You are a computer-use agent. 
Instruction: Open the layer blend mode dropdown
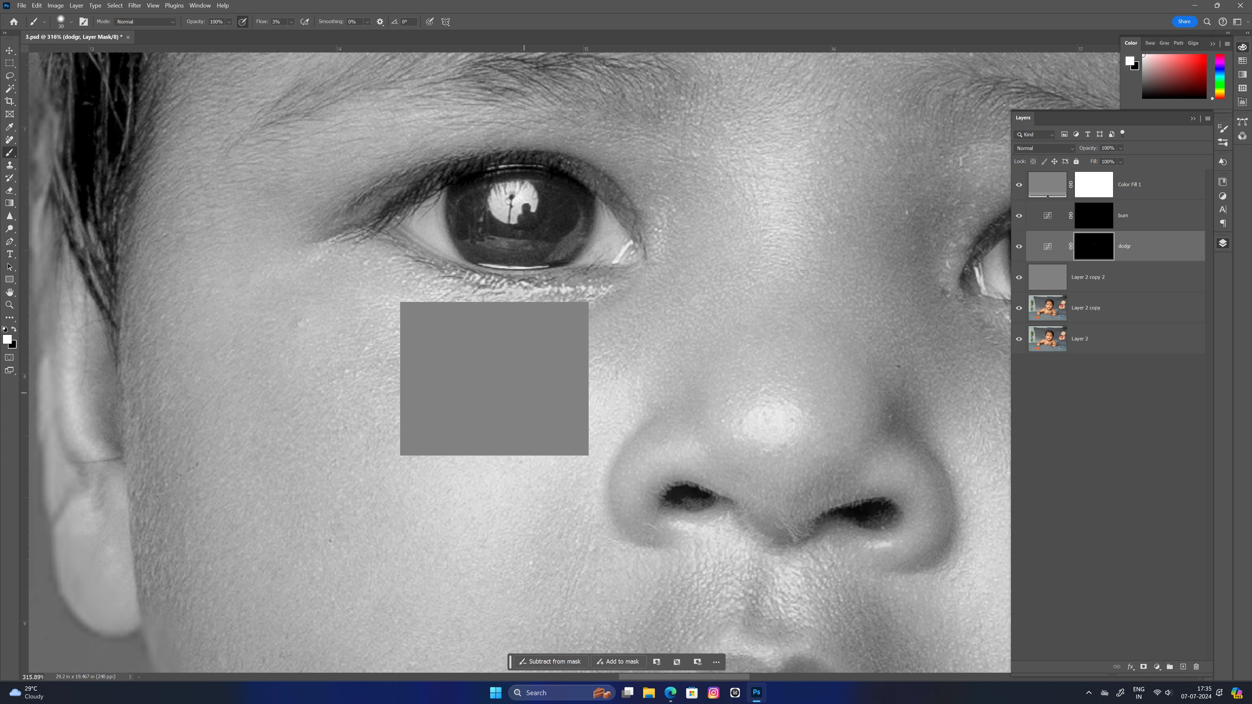tap(1045, 148)
